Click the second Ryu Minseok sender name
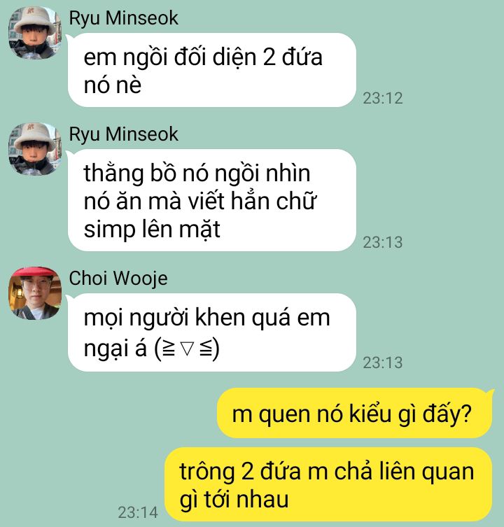Viewport: 504px width, 527px height. [x=123, y=134]
